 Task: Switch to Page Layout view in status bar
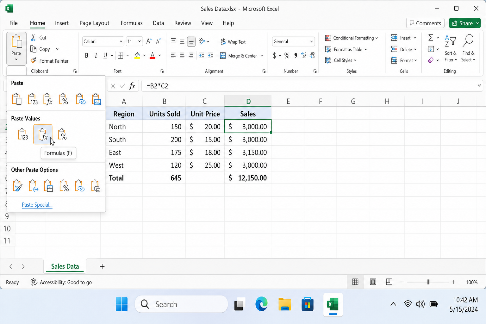point(373,282)
